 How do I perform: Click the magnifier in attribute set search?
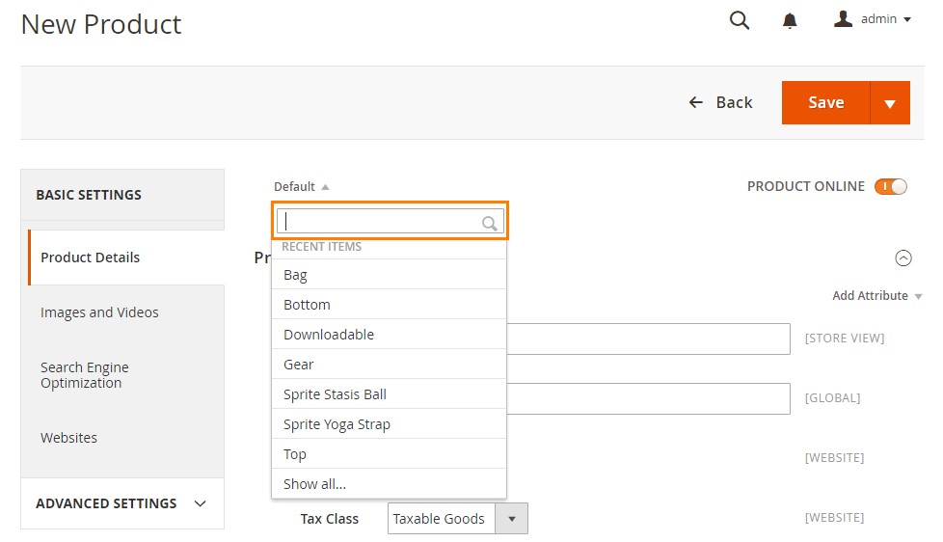(x=490, y=223)
